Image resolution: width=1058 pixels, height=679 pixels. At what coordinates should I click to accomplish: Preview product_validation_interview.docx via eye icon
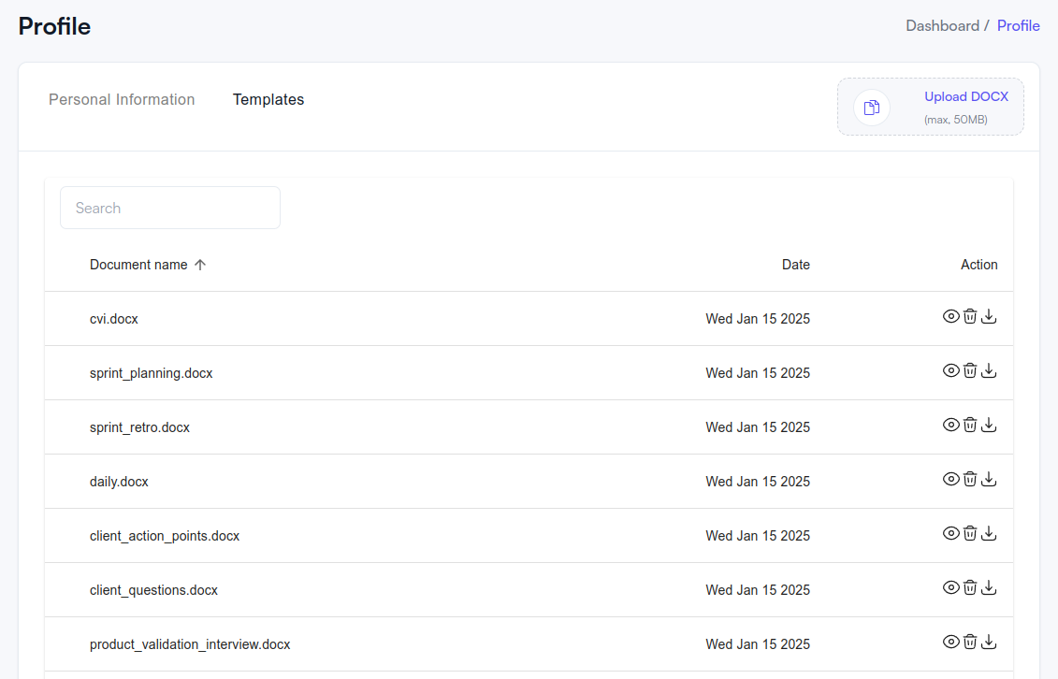coord(950,642)
